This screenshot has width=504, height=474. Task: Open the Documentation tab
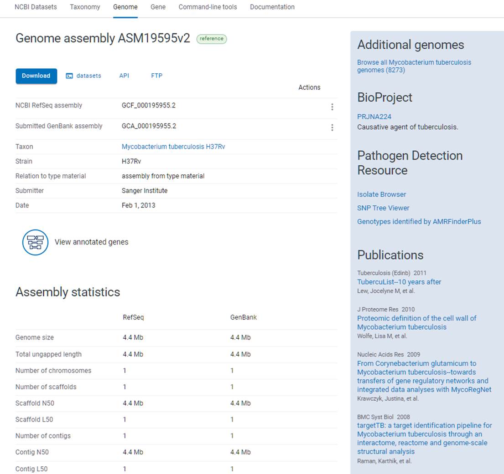click(272, 7)
